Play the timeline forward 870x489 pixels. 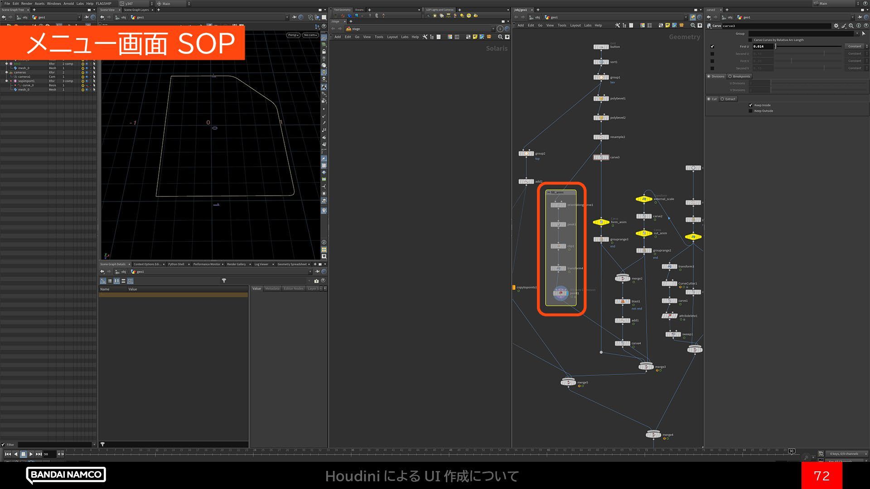31,454
